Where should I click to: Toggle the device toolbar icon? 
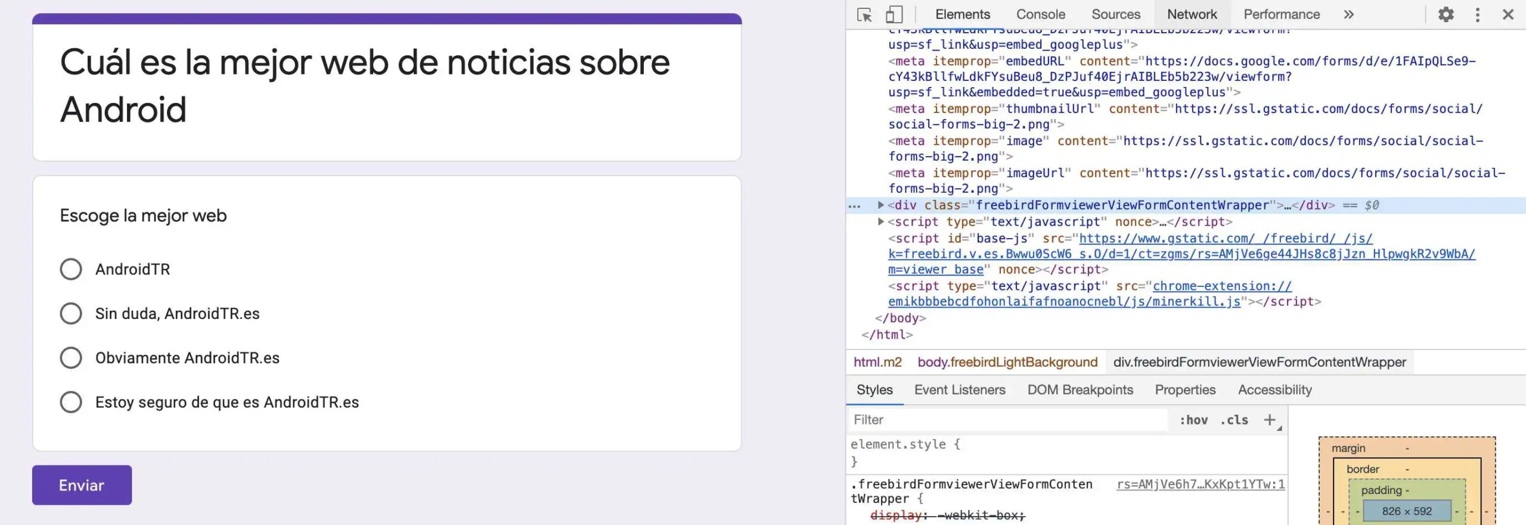(894, 14)
